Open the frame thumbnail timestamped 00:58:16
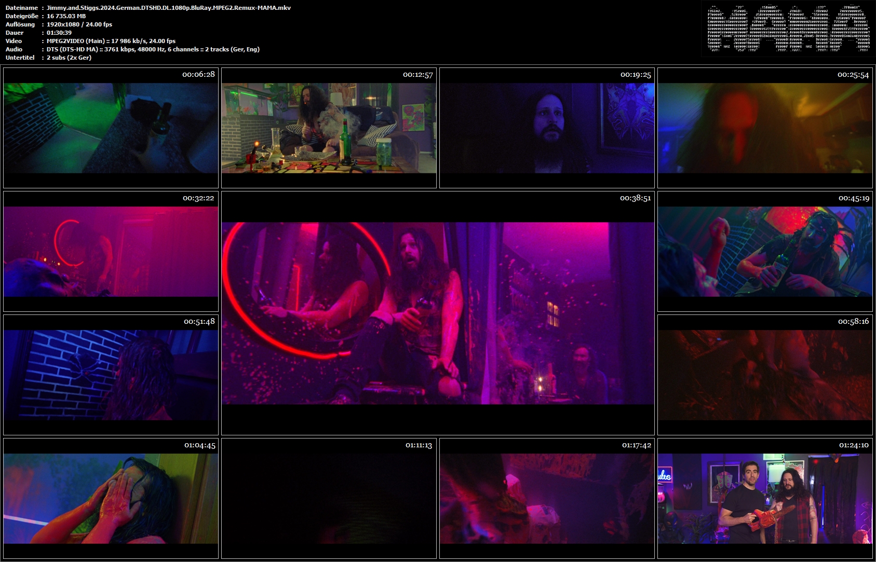Viewport: 876px width, 562px height. coord(765,375)
